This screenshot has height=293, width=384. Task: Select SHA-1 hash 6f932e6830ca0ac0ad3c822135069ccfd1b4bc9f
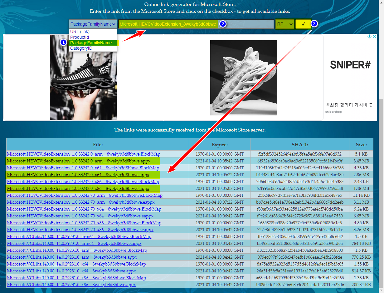[x=300, y=161]
